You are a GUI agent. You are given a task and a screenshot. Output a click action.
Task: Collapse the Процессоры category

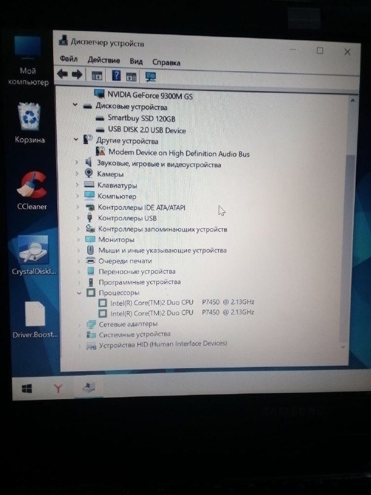pos(79,293)
